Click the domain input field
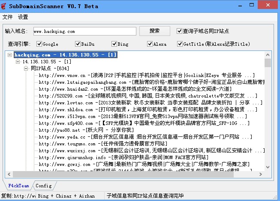Screen dimensions: 280x201 (84, 31)
